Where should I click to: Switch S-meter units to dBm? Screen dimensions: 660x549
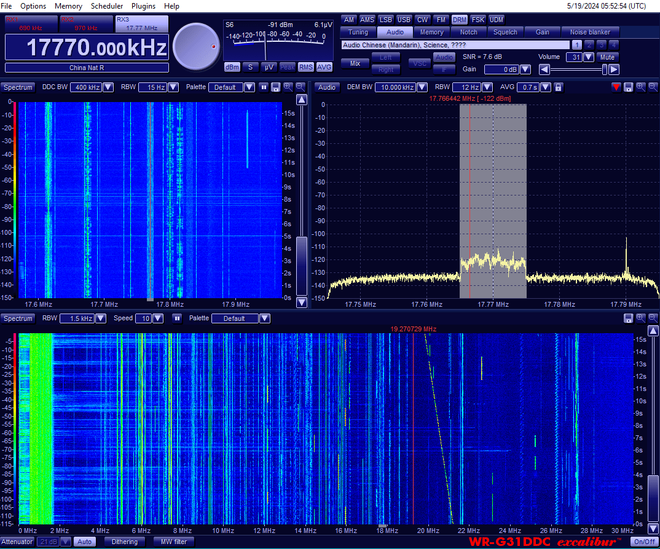(232, 67)
